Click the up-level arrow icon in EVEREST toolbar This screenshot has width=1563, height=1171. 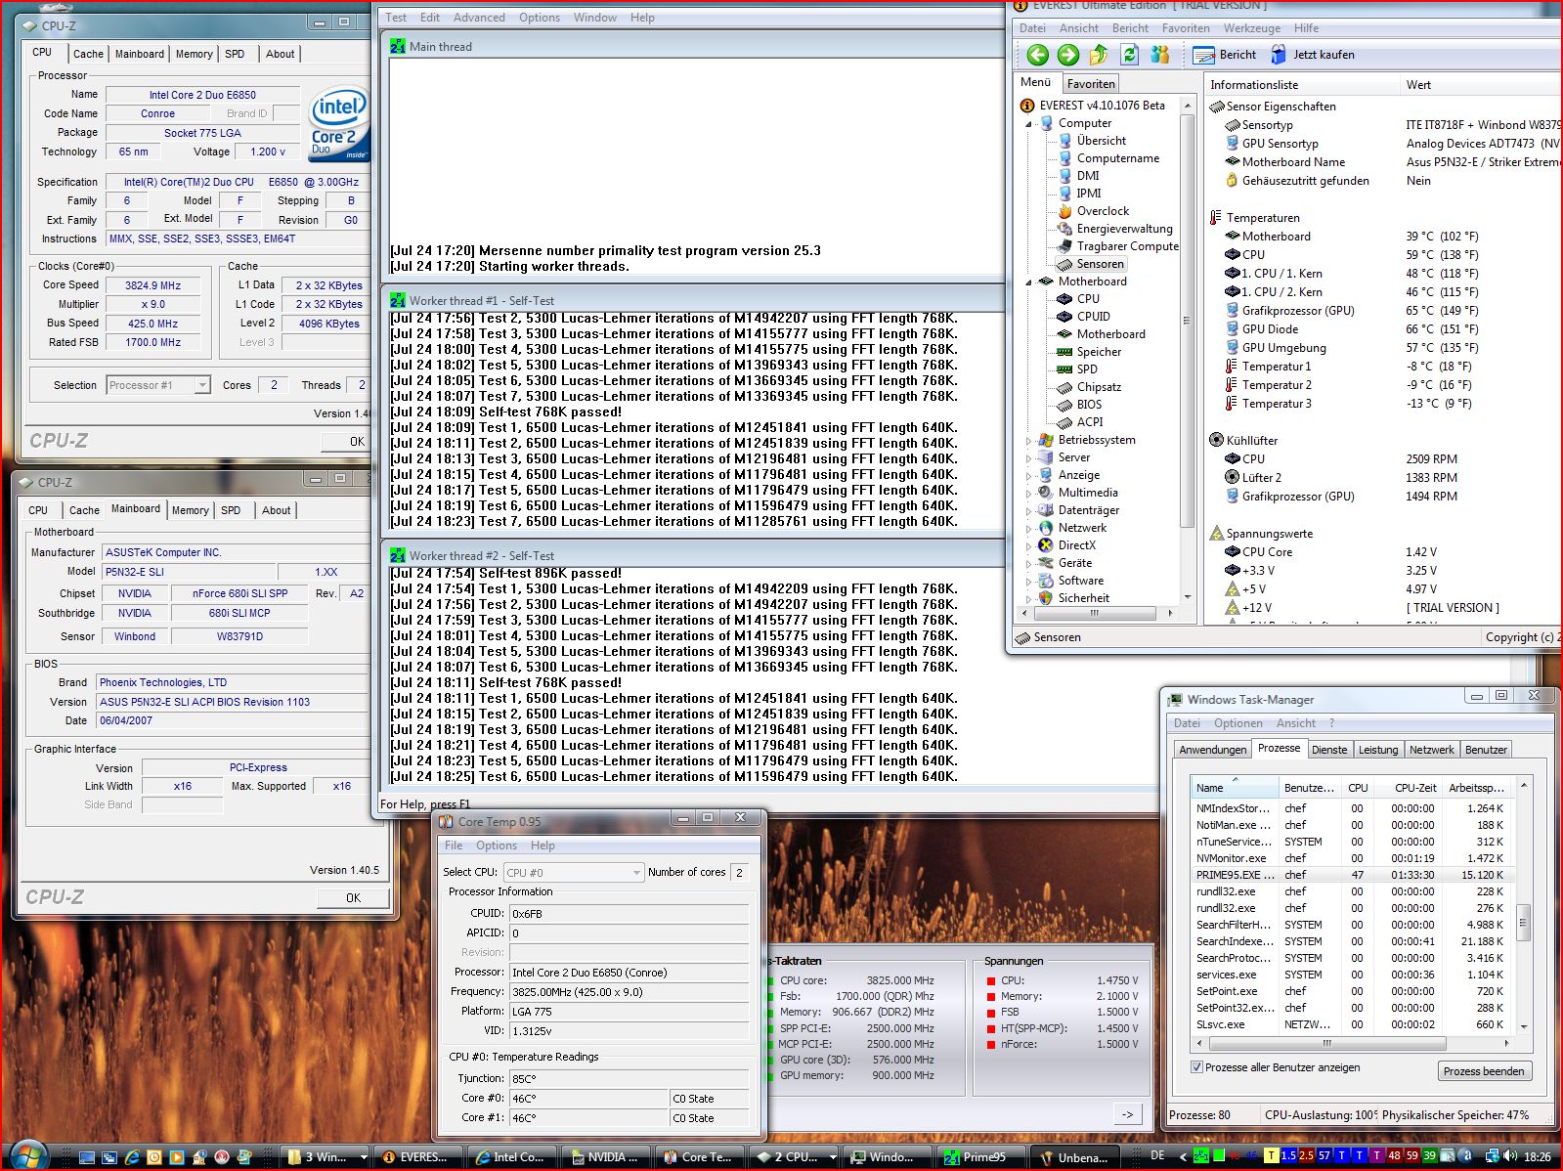click(x=1099, y=55)
